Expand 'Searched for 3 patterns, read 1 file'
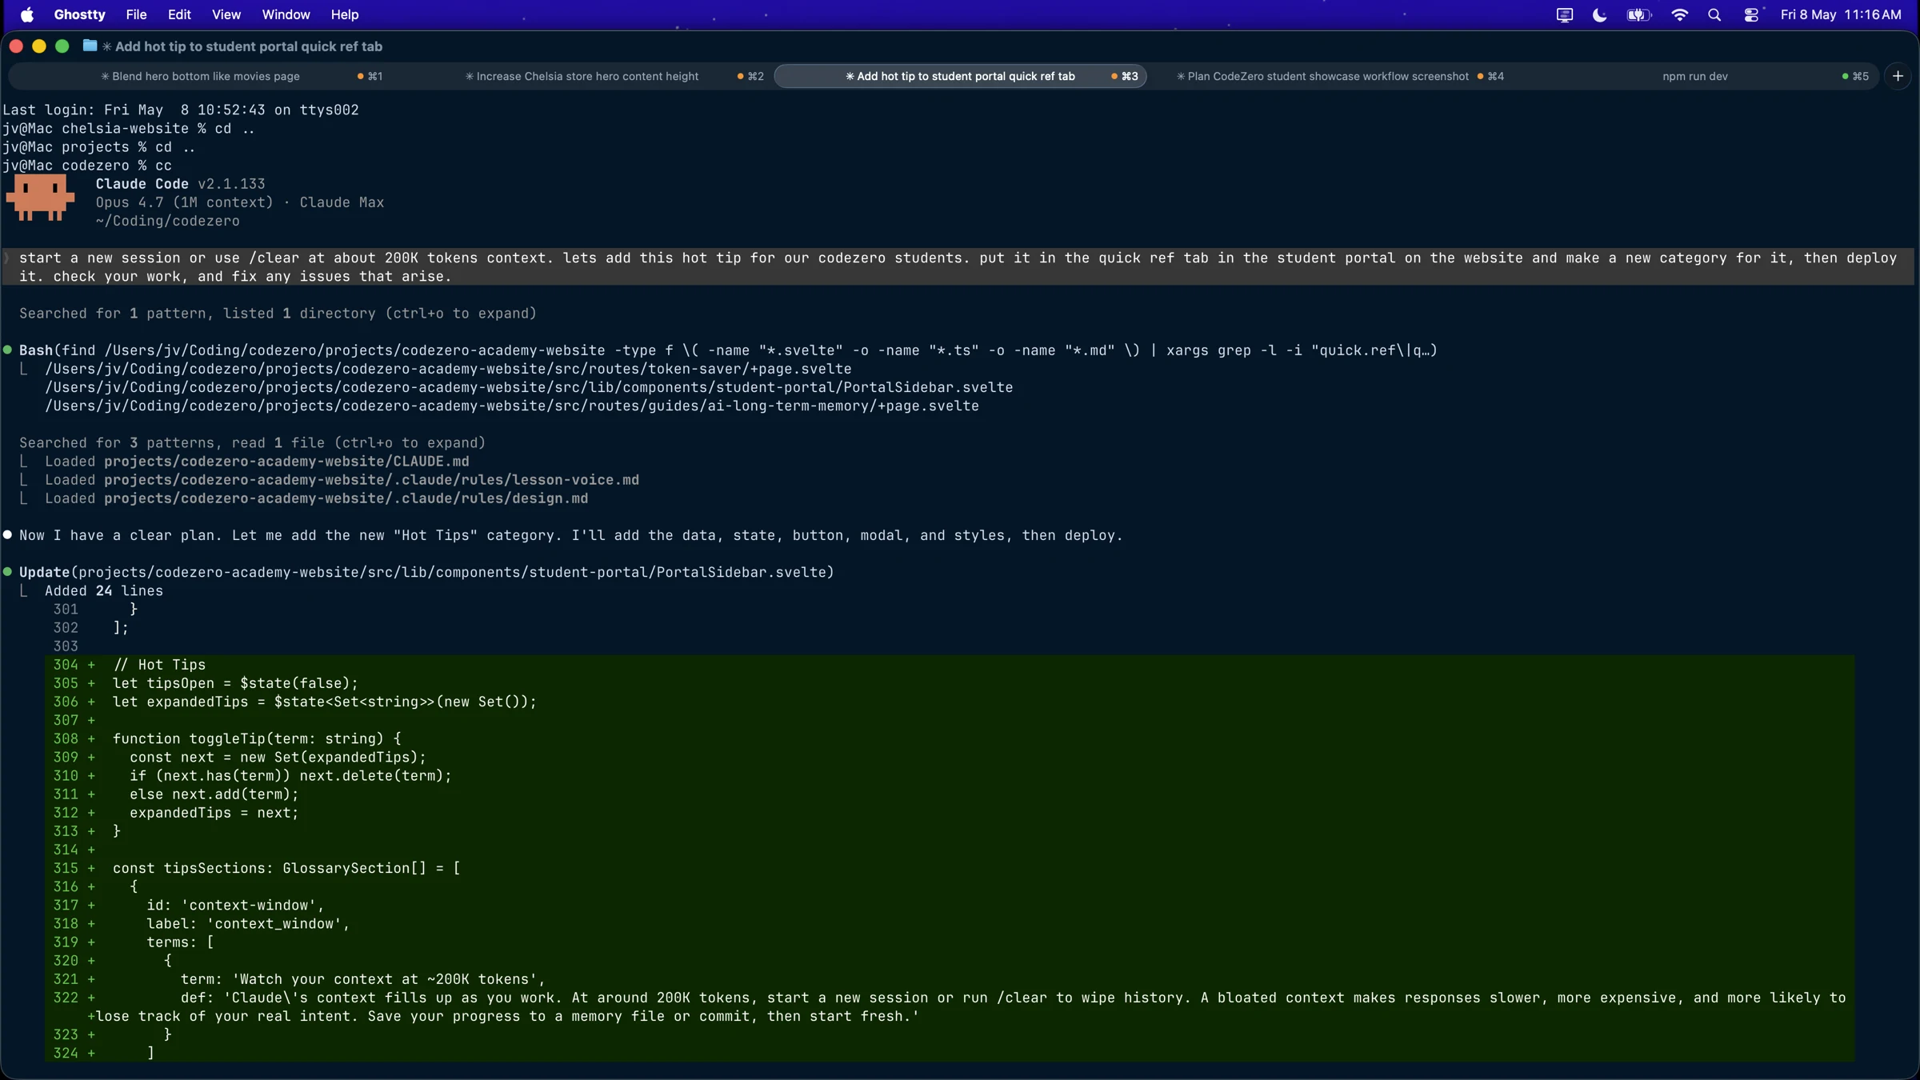 click(x=252, y=443)
